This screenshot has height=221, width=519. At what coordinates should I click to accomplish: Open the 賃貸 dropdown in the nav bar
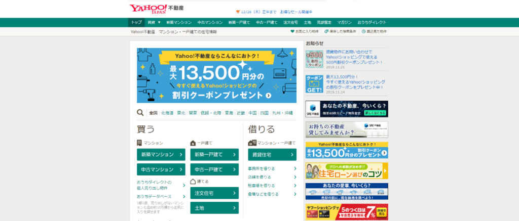(x=154, y=22)
